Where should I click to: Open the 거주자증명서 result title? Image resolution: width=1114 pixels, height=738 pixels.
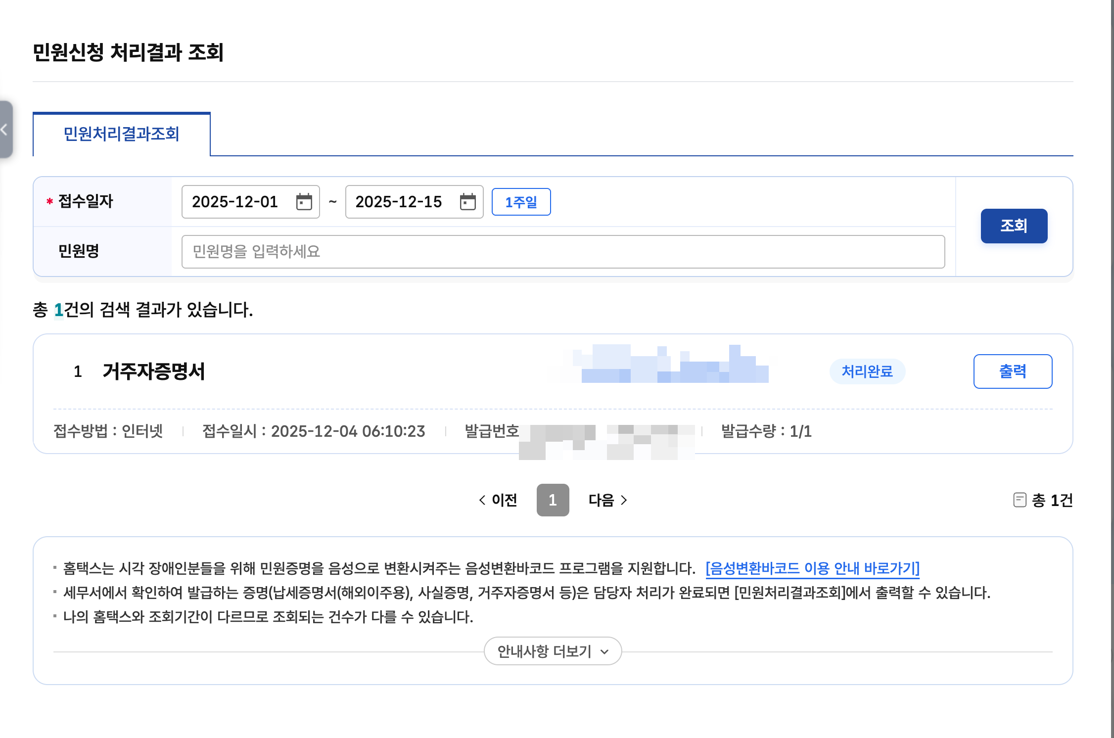(154, 371)
